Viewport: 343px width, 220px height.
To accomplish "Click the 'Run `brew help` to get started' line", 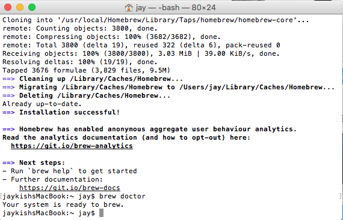I will [70, 171].
